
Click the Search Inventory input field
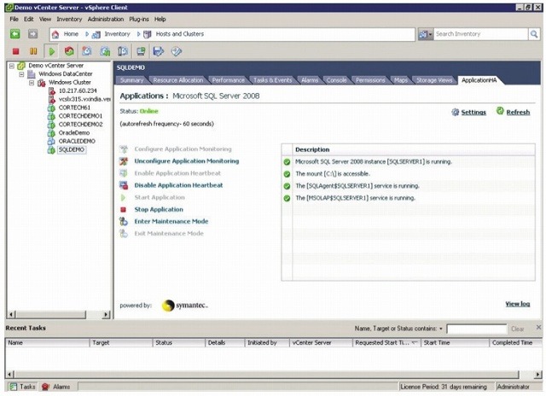[x=480, y=34]
